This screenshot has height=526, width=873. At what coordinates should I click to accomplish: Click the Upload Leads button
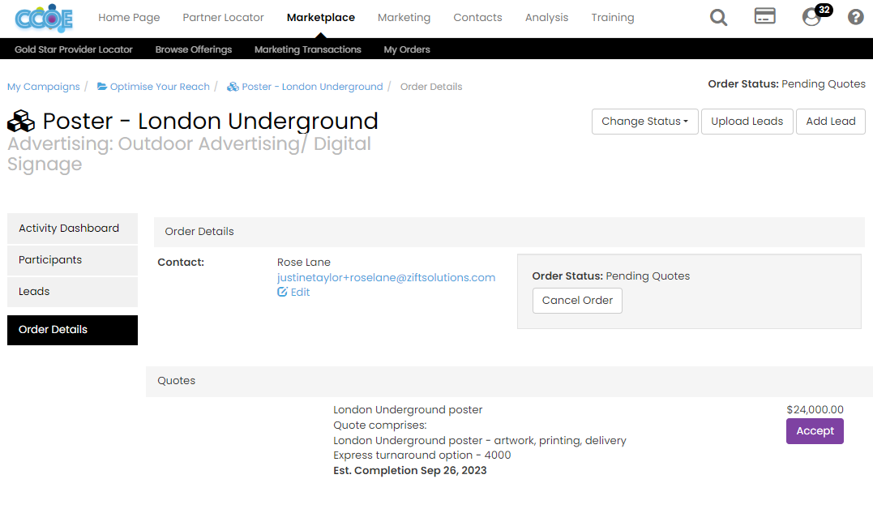click(747, 122)
